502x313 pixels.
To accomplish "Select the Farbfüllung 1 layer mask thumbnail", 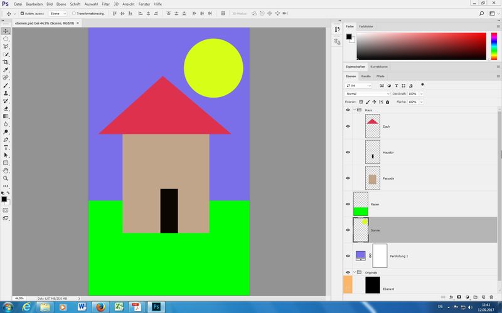I will click(x=380, y=255).
